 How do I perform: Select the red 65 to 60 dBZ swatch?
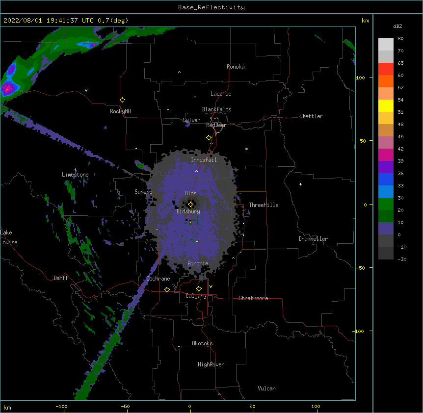click(386, 69)
